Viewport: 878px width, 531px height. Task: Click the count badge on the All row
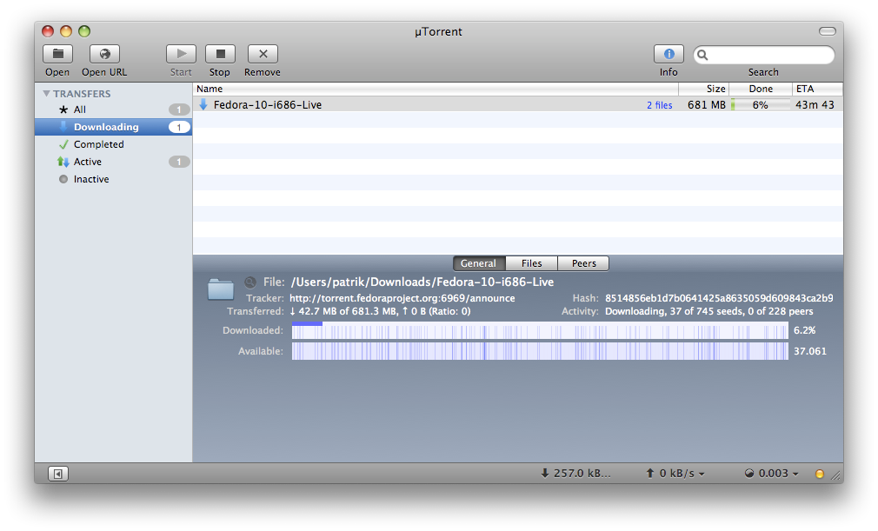[179, 110]
